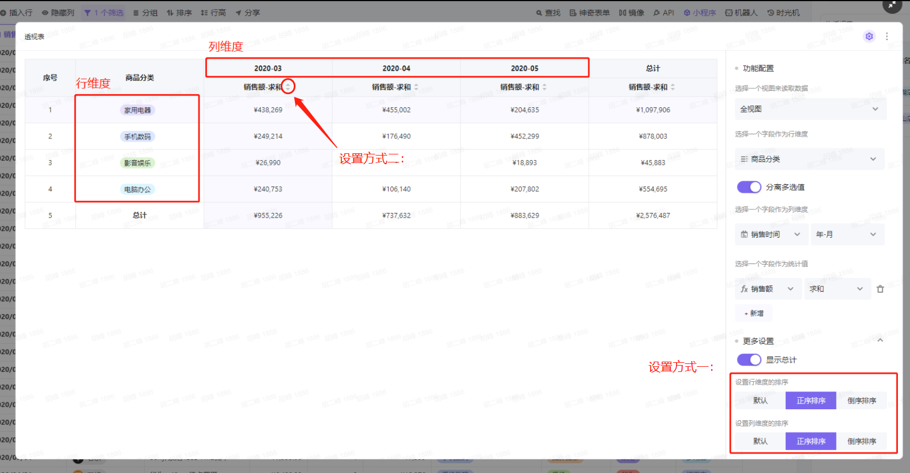
Task: Open Row Height (行高) toolbar option
Action: [213, 13]
